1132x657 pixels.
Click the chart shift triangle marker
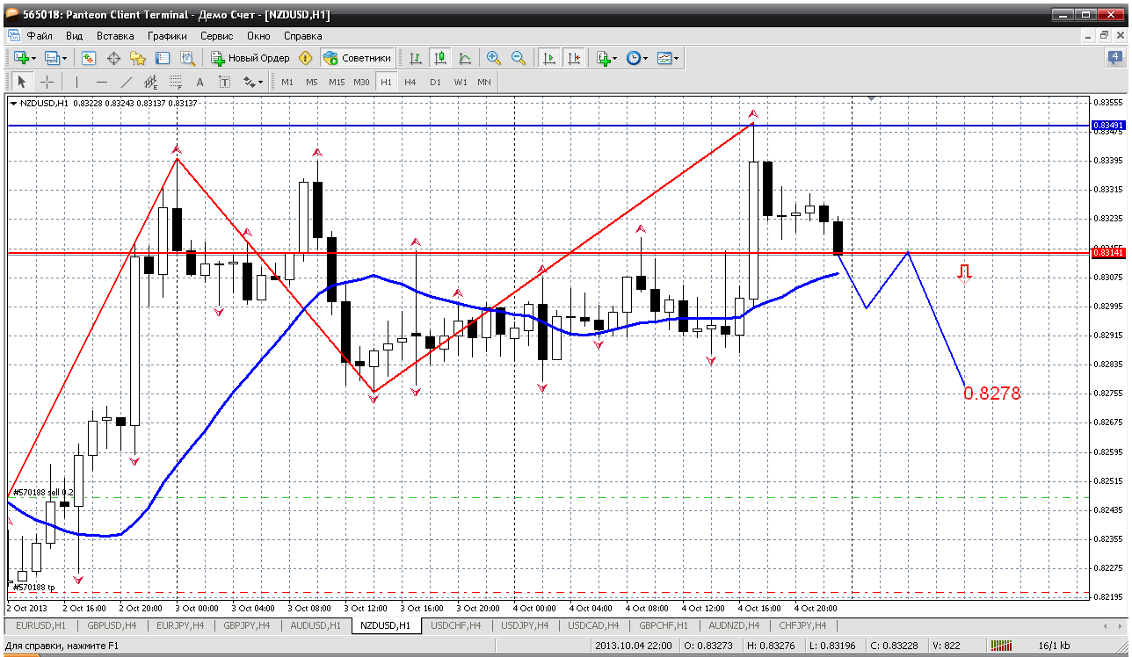point(871,99)
